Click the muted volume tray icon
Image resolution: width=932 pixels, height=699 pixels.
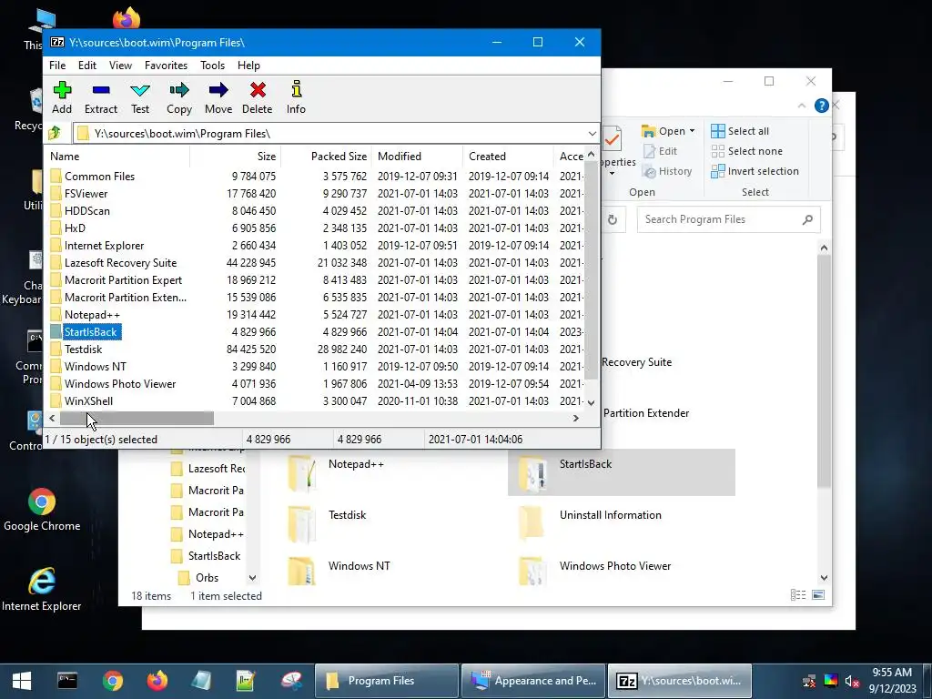coord(852,681)
